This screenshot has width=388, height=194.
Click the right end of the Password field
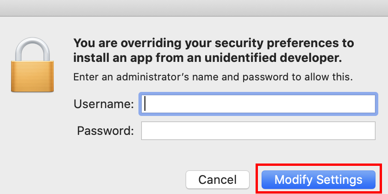click(370, 131)
